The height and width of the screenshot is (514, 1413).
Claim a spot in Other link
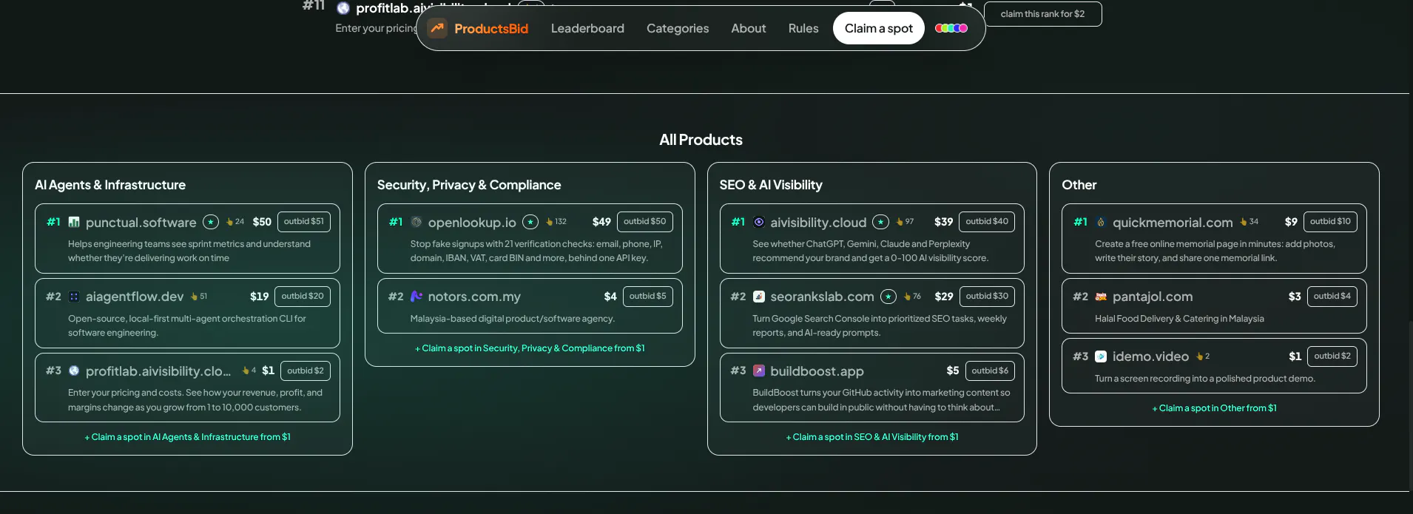pos(1214,408)
